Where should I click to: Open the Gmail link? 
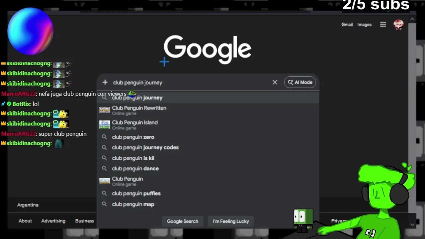[x=347, y=25]
